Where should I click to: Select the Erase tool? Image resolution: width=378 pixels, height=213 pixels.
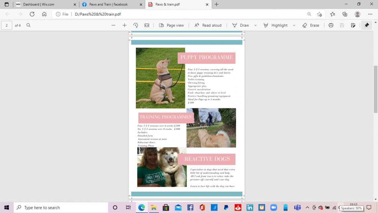point(311,25)
